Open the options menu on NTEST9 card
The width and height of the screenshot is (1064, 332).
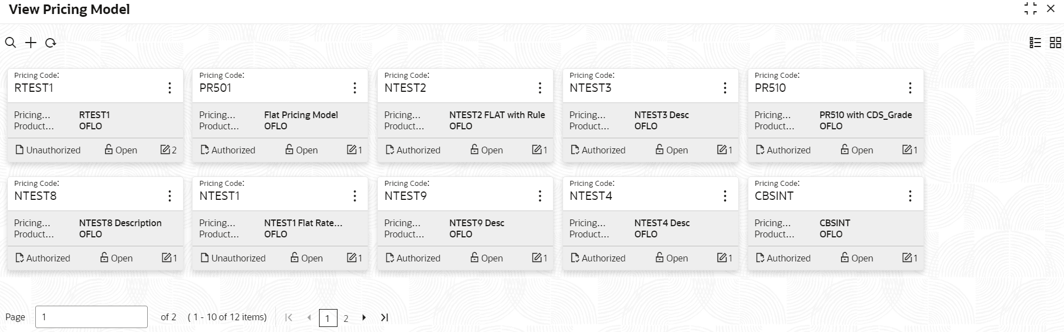540,195
